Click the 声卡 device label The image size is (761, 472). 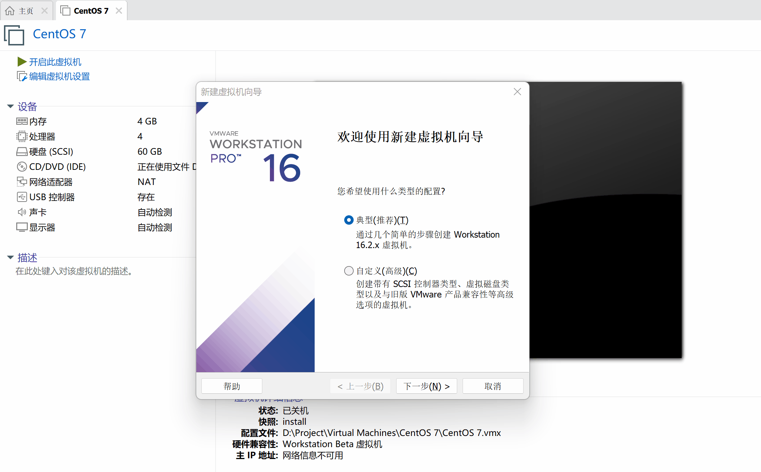tap(38, 212)
